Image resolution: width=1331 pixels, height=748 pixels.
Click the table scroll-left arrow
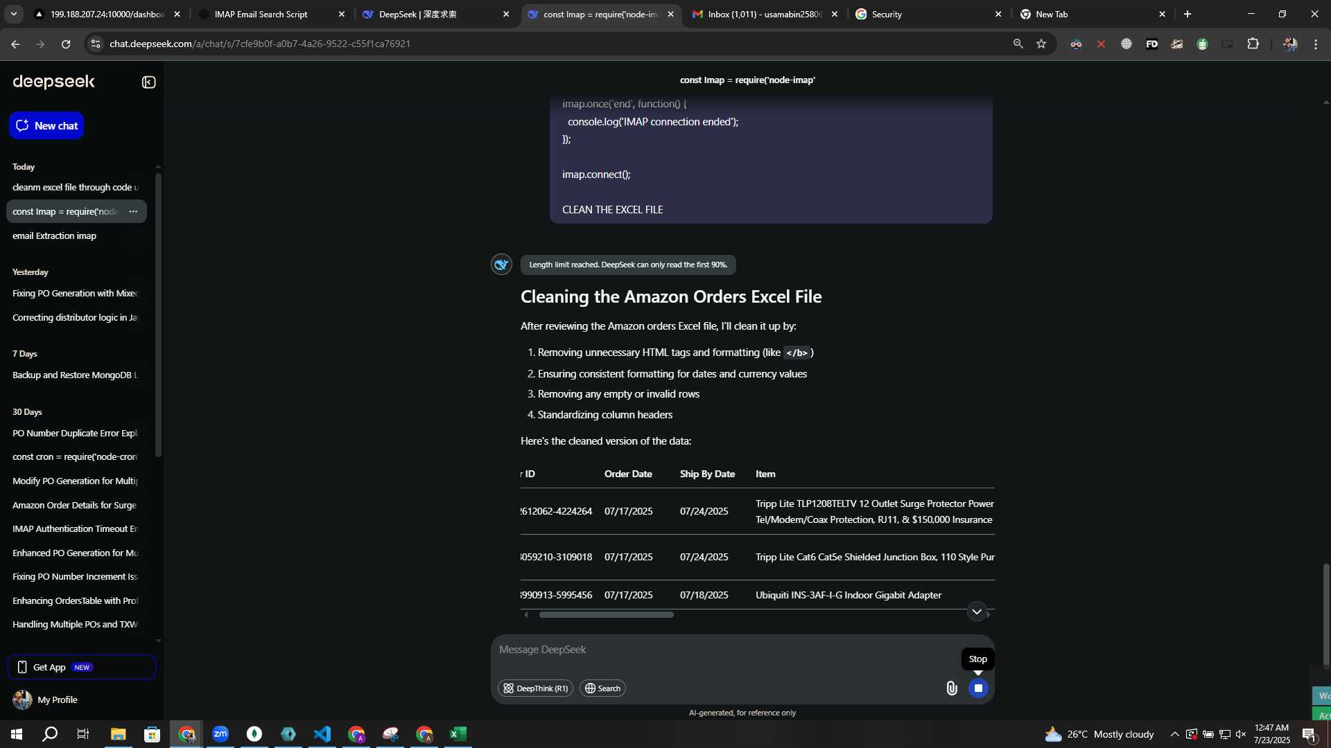[526, 614]
